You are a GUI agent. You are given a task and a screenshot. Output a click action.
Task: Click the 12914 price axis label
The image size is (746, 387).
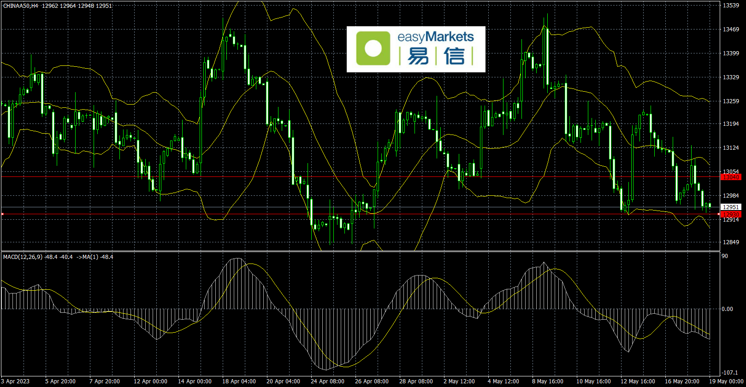[x=731, y=220]
